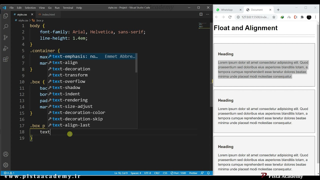Open Chrome Extensions puzzle icon
Screen dimensions: 320x180
point(302,17)
